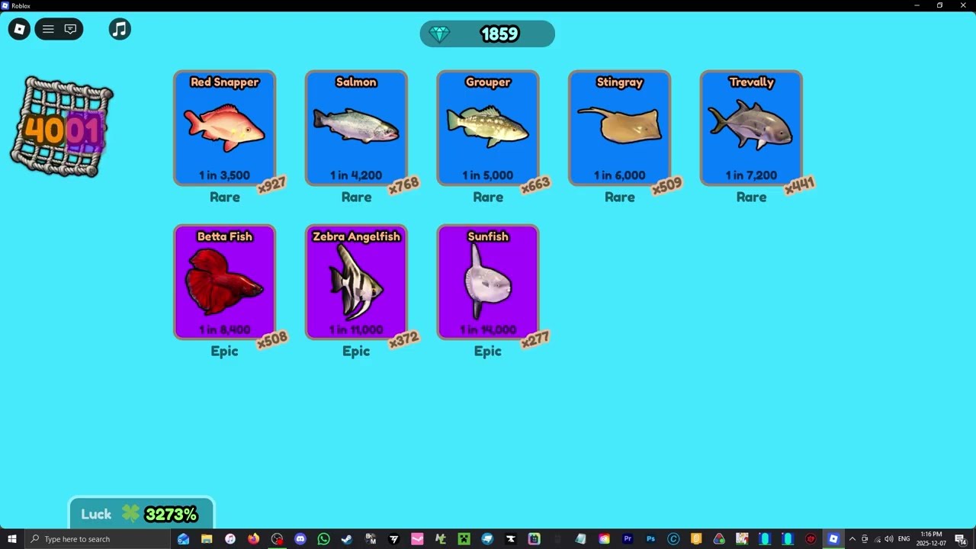The width and height of the screenshot is (976, 549).
Task: Click the Epic label under Sunfish
Action: [x=488, y=351]
